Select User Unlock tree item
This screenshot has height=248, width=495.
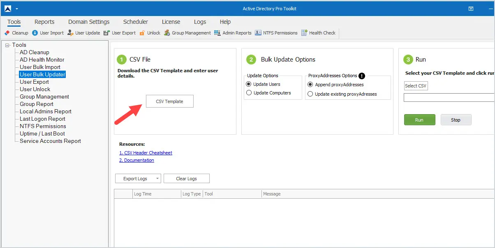coord(35,90)
